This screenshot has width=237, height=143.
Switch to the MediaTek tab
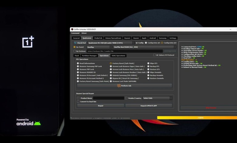[x=98, y=38]
